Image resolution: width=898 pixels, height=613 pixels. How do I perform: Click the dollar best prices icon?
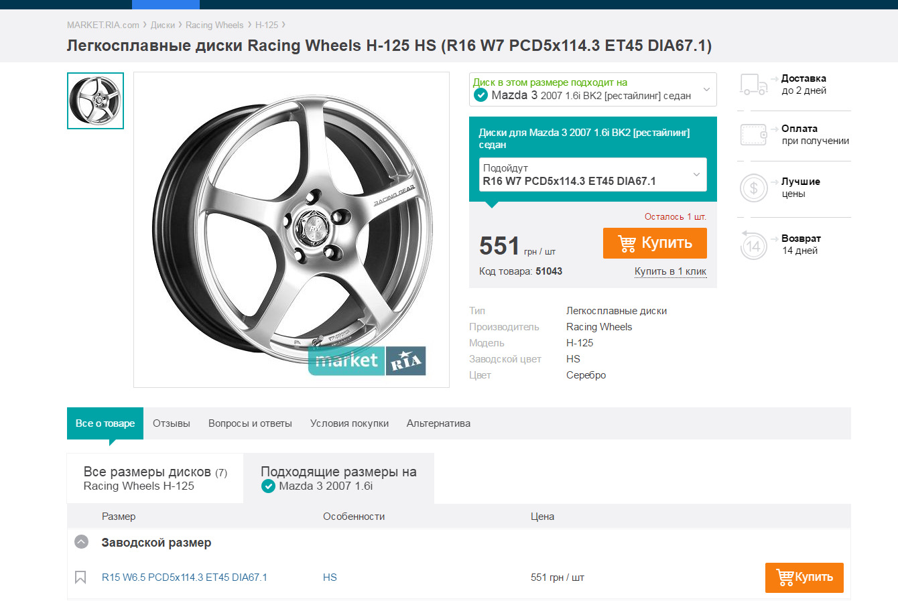[x=753, y=188]
